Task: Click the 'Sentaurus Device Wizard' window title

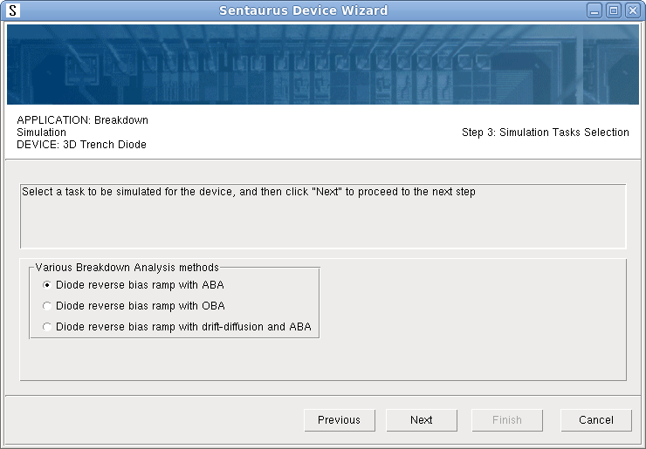Action: (303, 10)
